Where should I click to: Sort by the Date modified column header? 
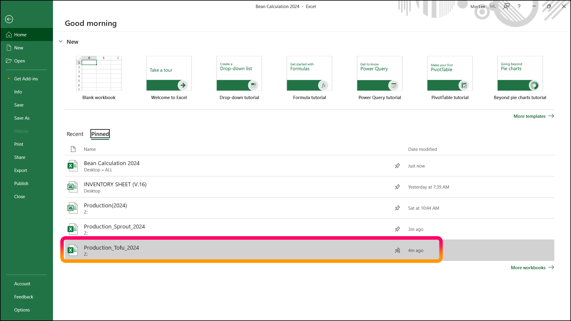[423, 149]
